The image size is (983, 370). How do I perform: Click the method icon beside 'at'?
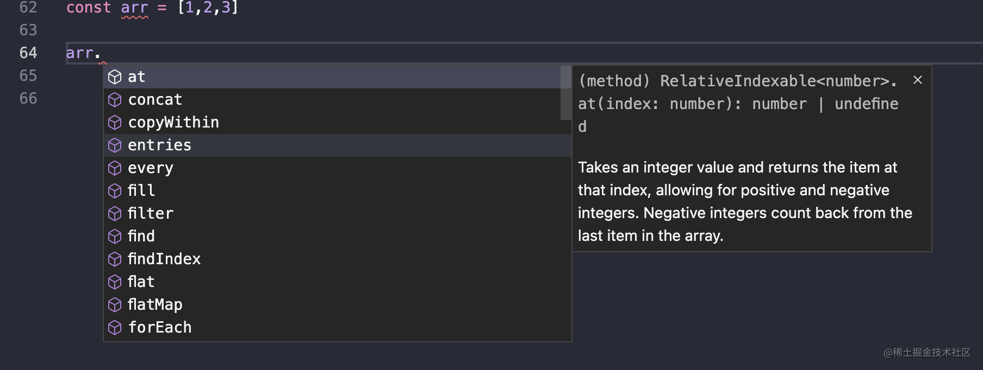[115, 77]
